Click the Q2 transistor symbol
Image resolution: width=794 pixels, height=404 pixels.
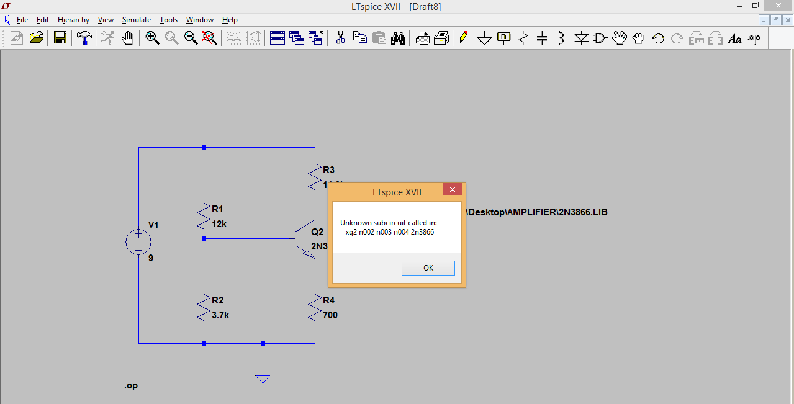pyautogui.click(x=304, y=239)
